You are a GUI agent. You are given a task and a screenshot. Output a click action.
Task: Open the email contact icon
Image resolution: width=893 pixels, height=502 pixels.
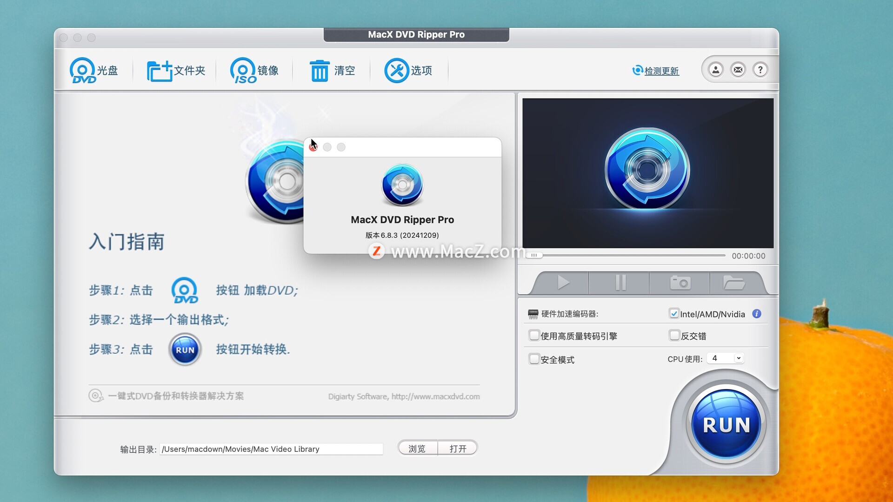[x=738, y=70]
